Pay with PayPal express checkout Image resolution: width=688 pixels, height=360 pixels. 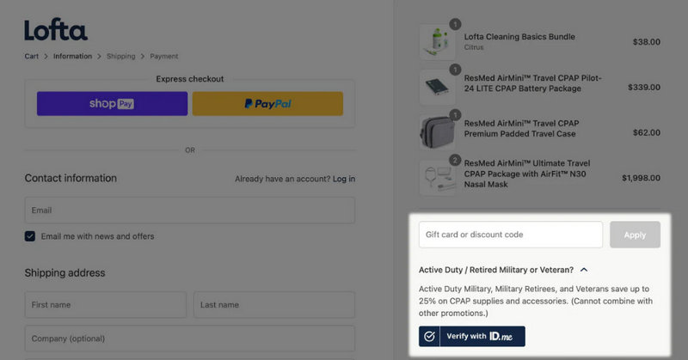[267, 103]
